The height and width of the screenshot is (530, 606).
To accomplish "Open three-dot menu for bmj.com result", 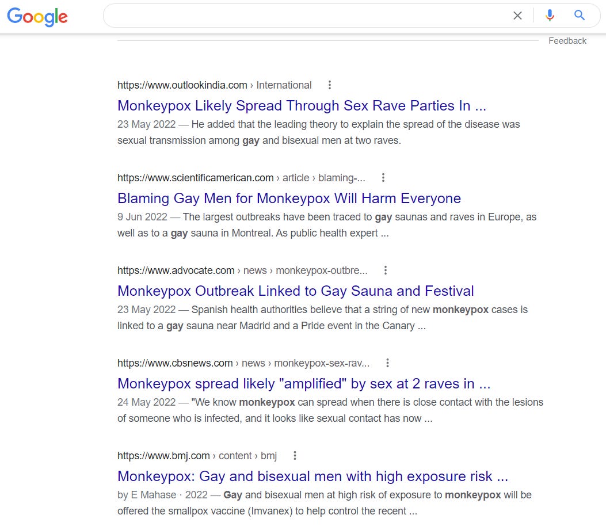I will (x=295, y=456).
